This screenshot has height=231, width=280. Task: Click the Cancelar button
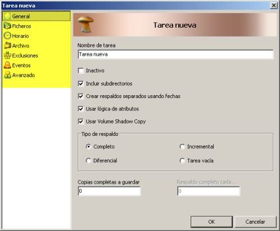255,222
